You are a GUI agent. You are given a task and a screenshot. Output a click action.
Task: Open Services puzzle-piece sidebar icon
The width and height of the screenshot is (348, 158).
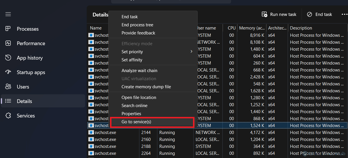[x=8, y=116]
